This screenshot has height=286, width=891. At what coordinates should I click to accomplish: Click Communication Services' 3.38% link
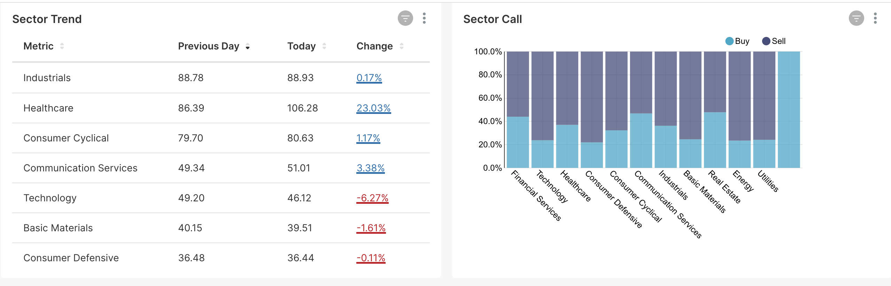point(371,168)
